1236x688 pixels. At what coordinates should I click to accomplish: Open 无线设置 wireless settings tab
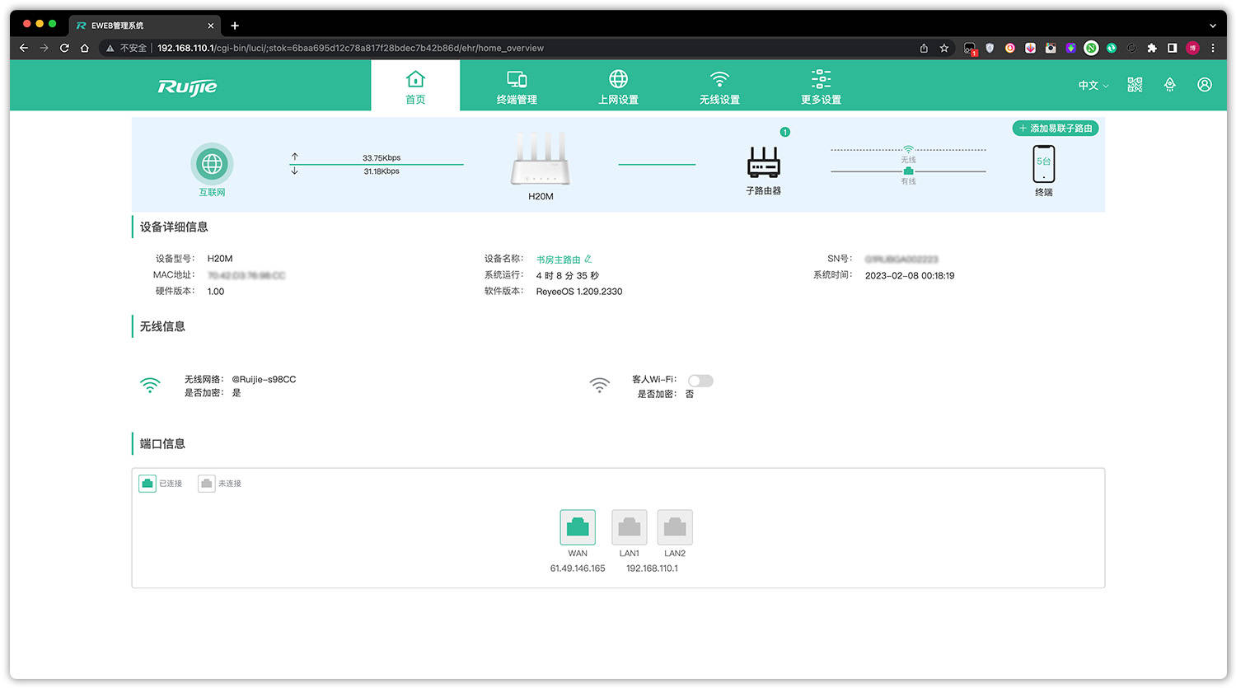[719, 86]
